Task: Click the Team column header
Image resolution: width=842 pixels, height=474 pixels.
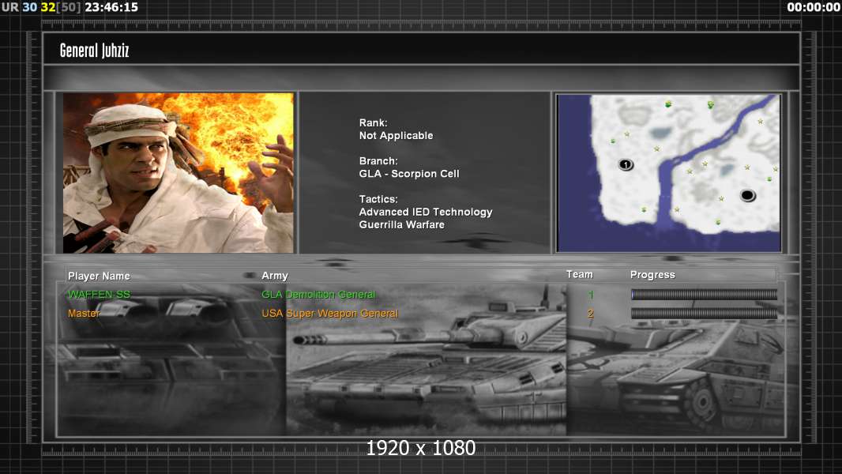Action: (x=579, y=274)
